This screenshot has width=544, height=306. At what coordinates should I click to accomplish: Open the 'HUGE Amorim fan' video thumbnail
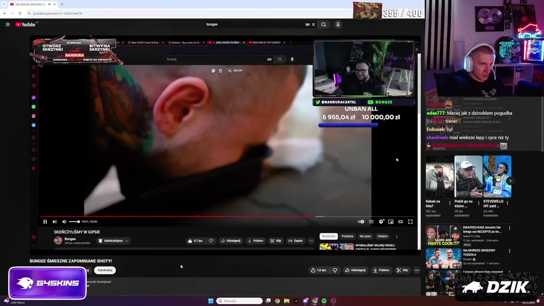pos(443,236)
